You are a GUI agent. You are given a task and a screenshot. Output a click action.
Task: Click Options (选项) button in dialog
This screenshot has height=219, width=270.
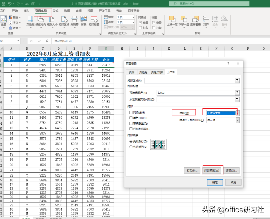coord(231,171)
